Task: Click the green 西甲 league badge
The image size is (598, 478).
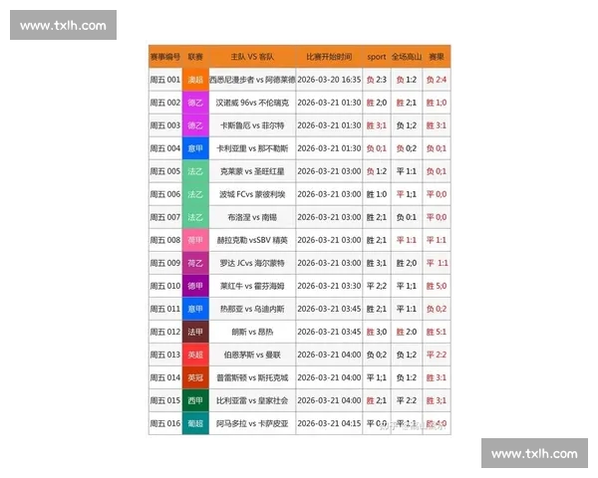Action: [195, 400]
